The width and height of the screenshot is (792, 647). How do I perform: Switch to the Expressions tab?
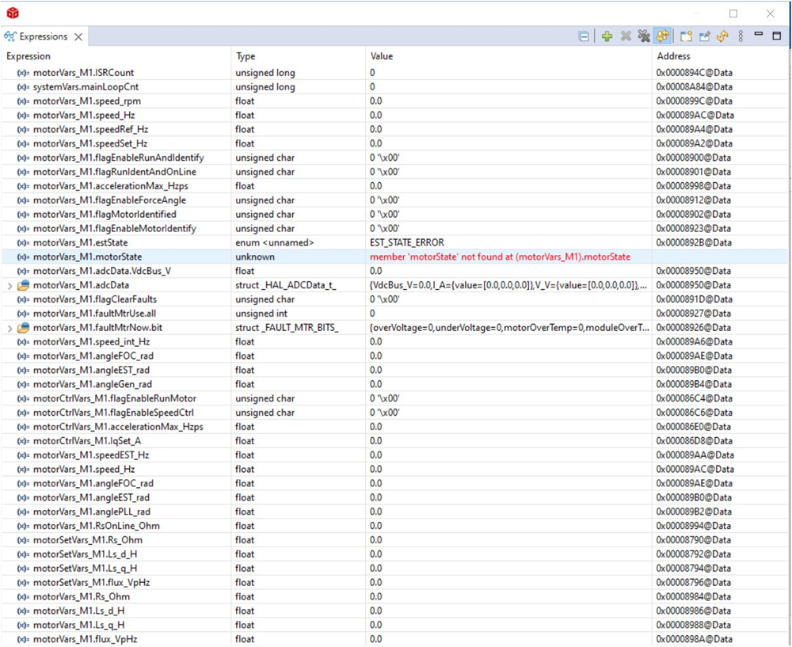click(44, 36)
